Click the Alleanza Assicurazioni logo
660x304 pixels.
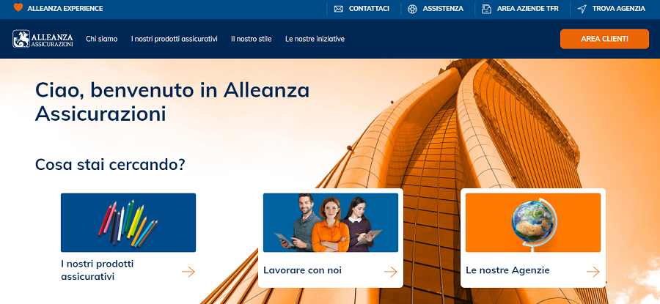click(43, 39)
